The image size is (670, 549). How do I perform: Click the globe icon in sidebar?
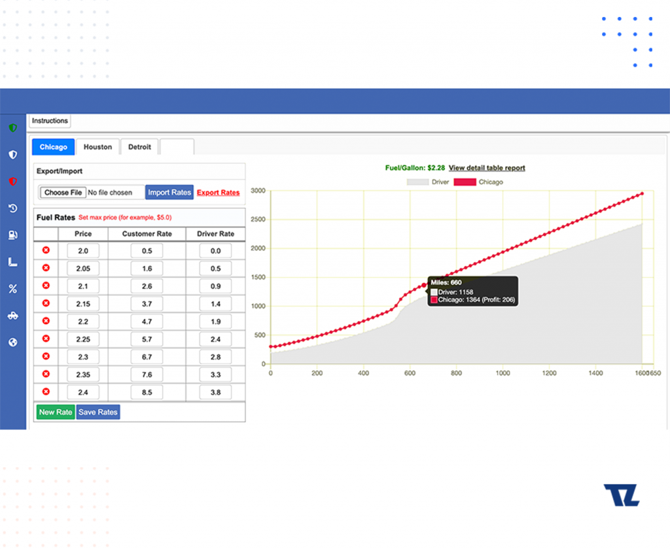click(12, 342)
